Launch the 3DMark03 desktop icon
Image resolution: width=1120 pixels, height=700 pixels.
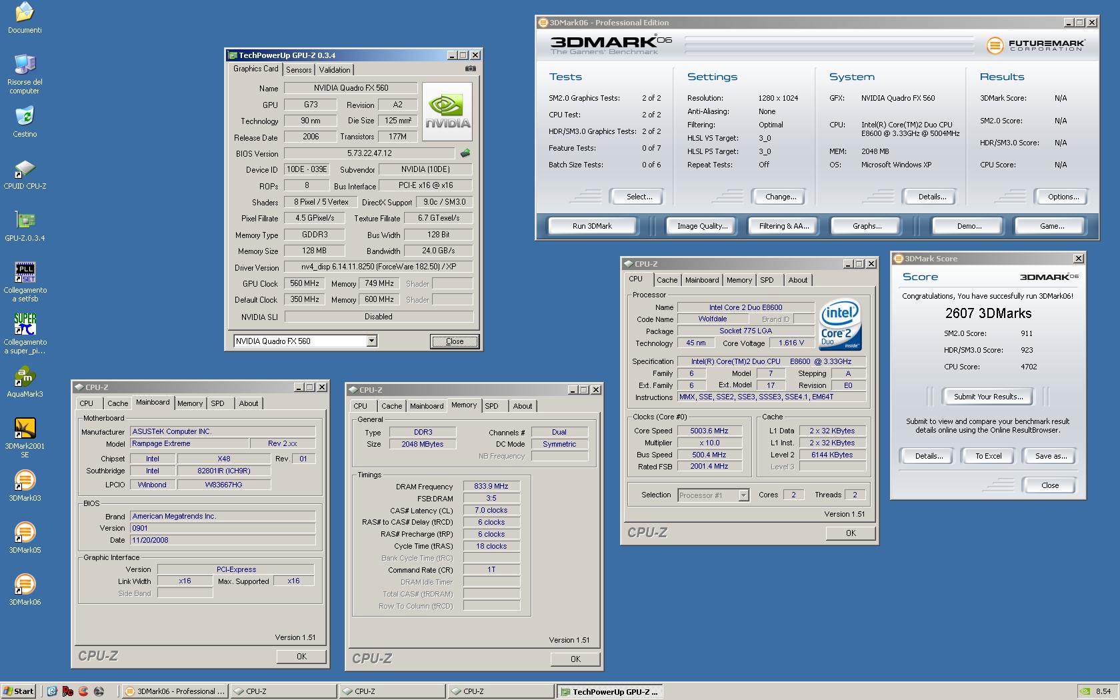(25, 487)
